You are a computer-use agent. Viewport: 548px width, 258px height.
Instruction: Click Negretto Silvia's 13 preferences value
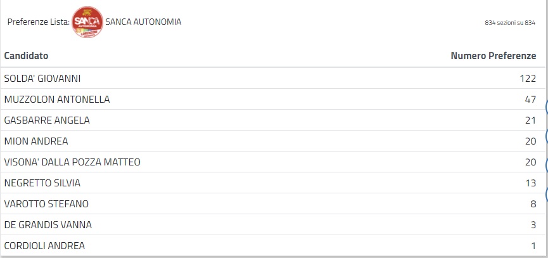coord(531,183)
